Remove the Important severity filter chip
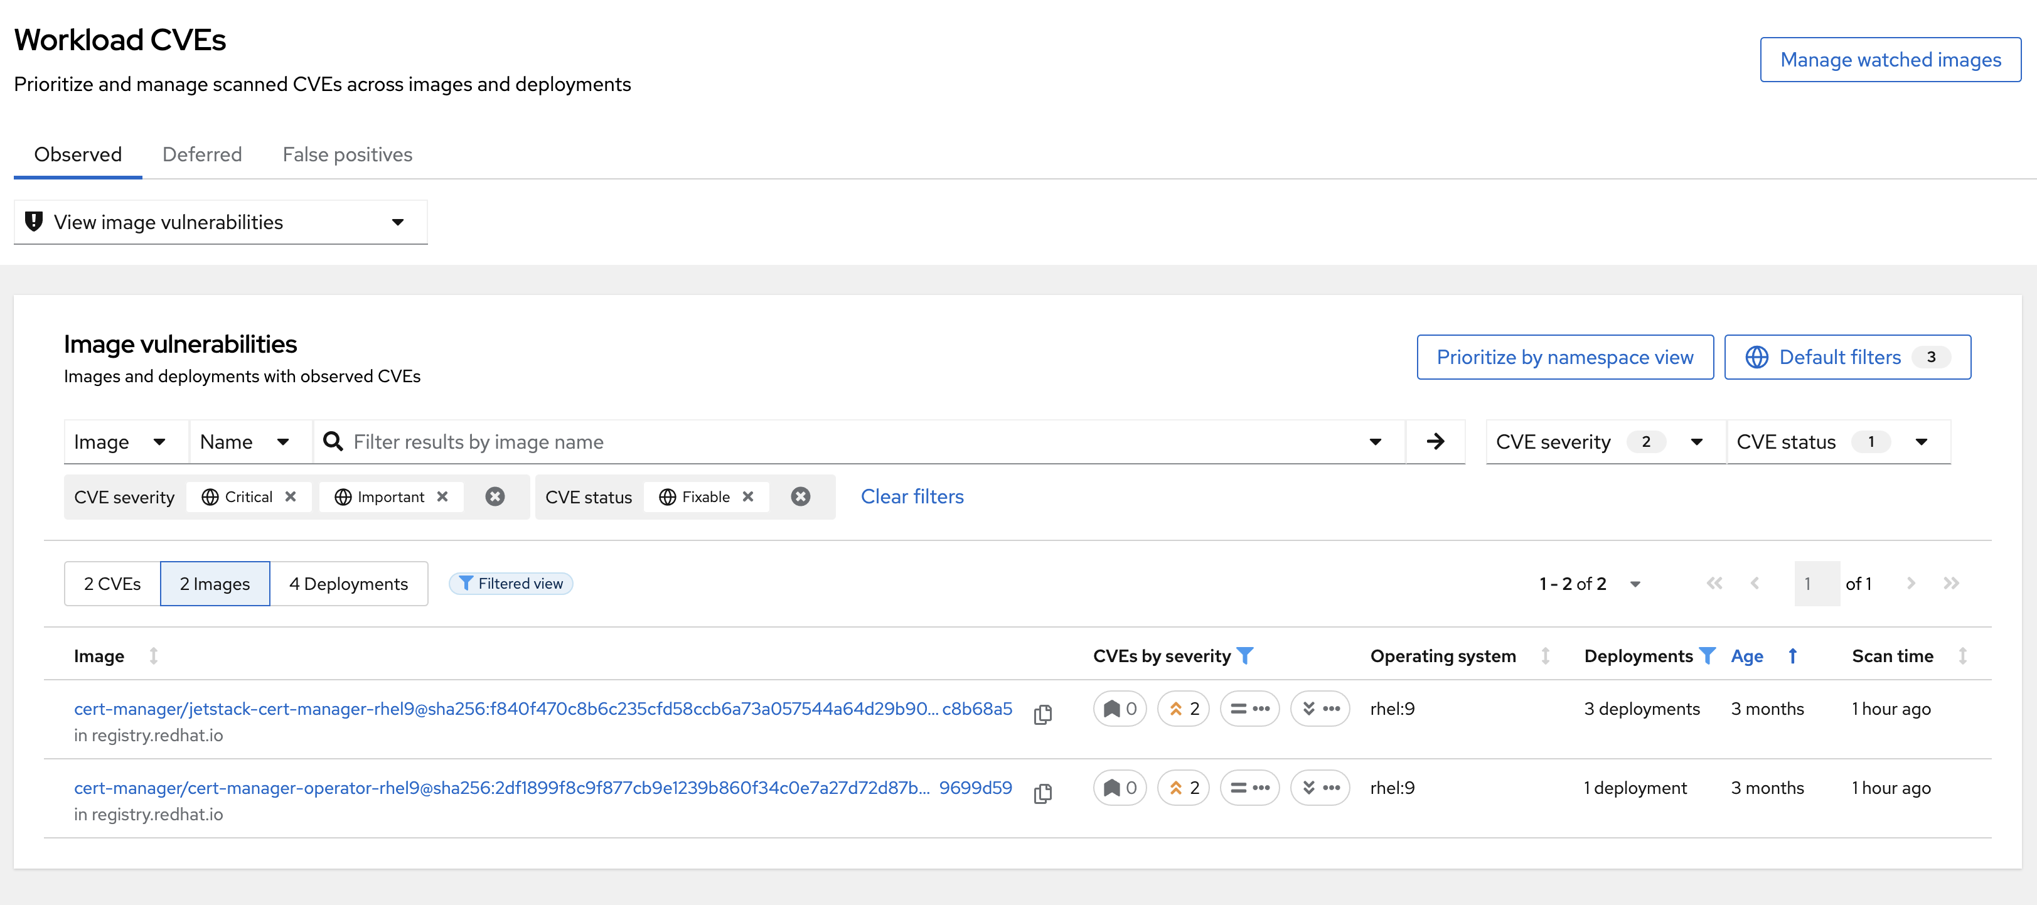Image resolution: width=2037 pixels, height=905 pixels. [x=443, y=497]
